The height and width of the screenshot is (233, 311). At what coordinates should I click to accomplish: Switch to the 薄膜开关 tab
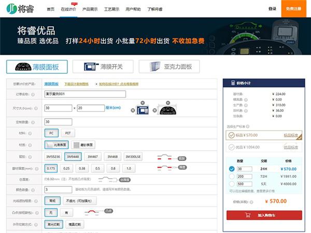(x=103, y=66)
